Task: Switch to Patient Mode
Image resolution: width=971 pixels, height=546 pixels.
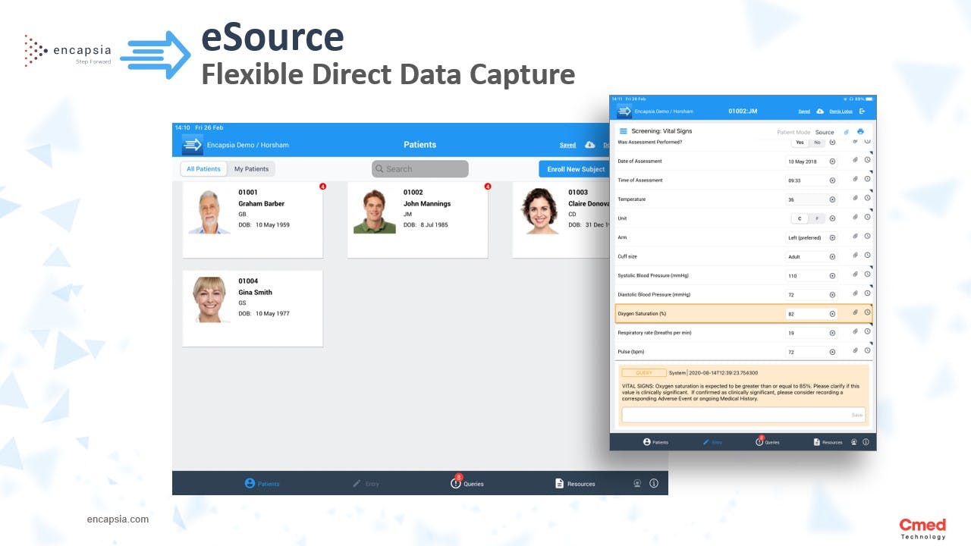Action: pos(793,132)
